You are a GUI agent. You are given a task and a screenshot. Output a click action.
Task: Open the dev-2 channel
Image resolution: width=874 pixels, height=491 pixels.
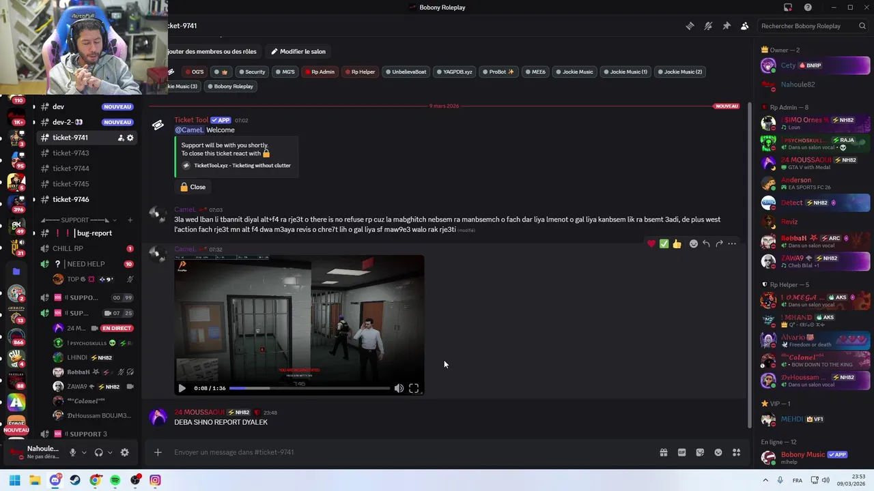coord(87,122)
